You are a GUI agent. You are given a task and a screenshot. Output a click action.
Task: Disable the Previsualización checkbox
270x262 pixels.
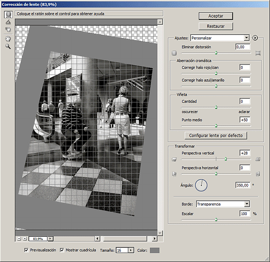(26, 250)
